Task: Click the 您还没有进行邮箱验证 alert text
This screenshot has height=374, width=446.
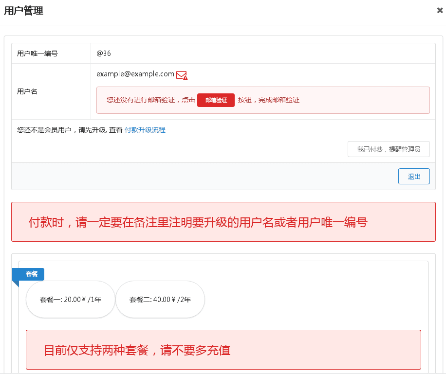Action: (151, 100)
